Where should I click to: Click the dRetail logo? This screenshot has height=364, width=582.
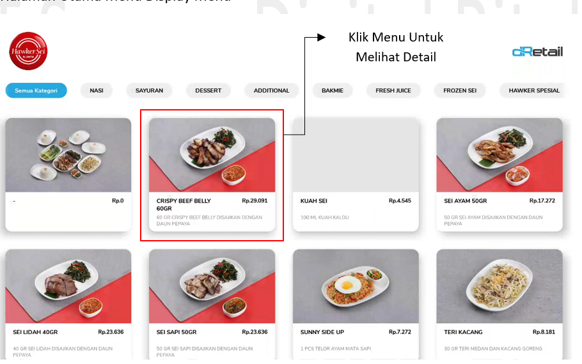click(x=537, y=52)
